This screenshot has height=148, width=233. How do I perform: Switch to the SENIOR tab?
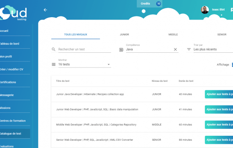click(x=222, y=35)
